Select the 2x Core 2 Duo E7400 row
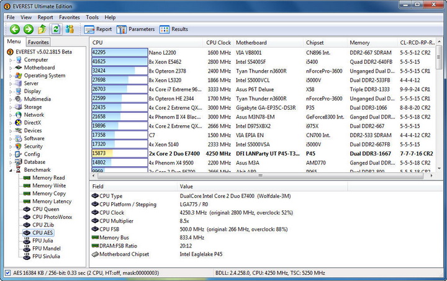The width and height of the screenshot is (447, 281). pos(263,153)
